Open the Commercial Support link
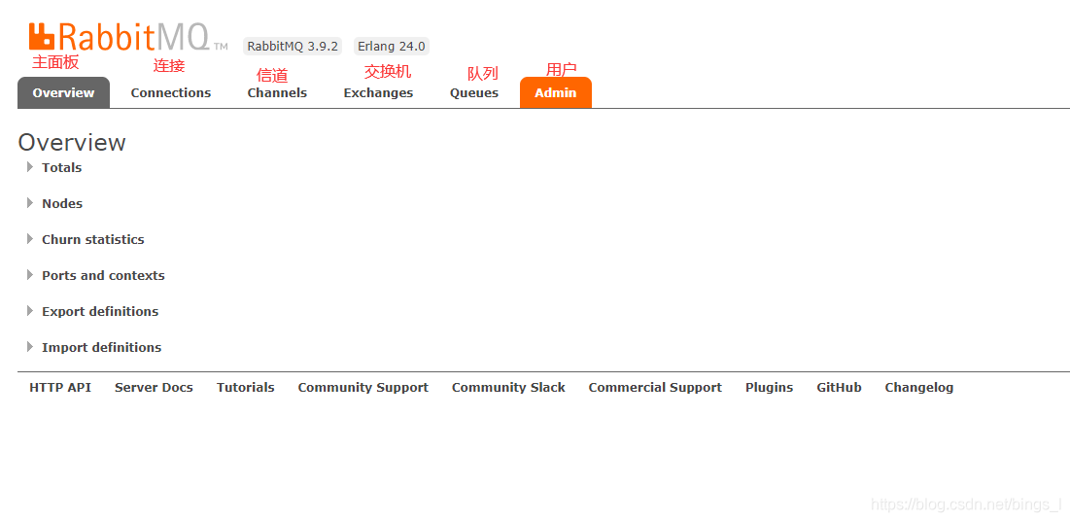1070x522 pixels. point(654,388)
